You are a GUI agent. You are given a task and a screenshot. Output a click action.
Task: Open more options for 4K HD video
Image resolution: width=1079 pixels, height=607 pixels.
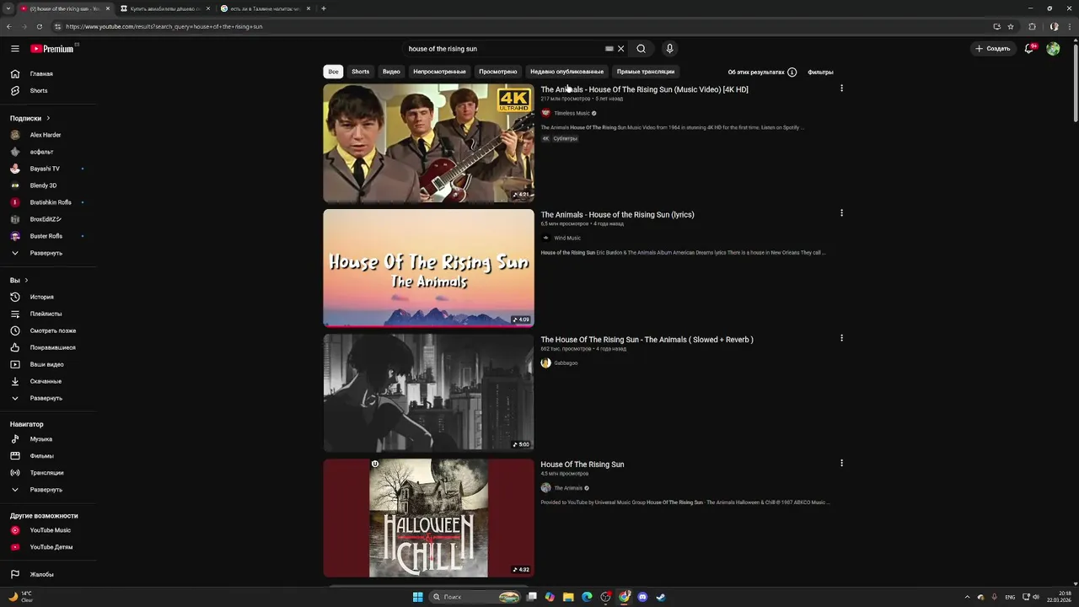[x=841, y=89]
